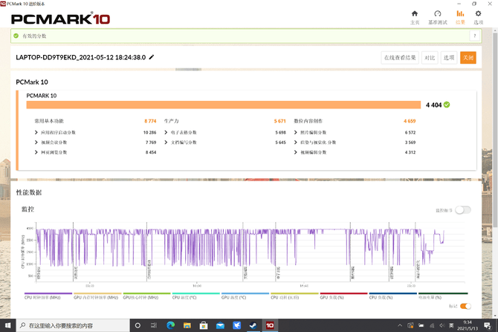Click the compare button
The width and height of the screenshot is (498, 332).
pos(430,57)
